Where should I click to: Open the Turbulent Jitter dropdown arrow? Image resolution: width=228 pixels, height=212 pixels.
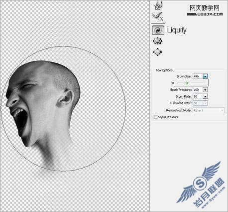pos(205,103)
